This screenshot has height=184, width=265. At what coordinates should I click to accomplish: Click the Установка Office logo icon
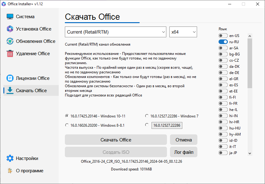10,29
